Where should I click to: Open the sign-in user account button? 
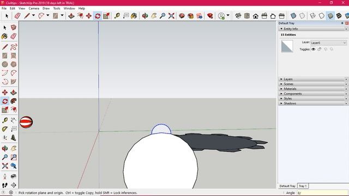pyautogui.click(x=221, y=16)
